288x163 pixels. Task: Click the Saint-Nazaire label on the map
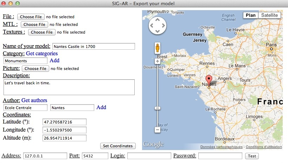pos(186,87)
